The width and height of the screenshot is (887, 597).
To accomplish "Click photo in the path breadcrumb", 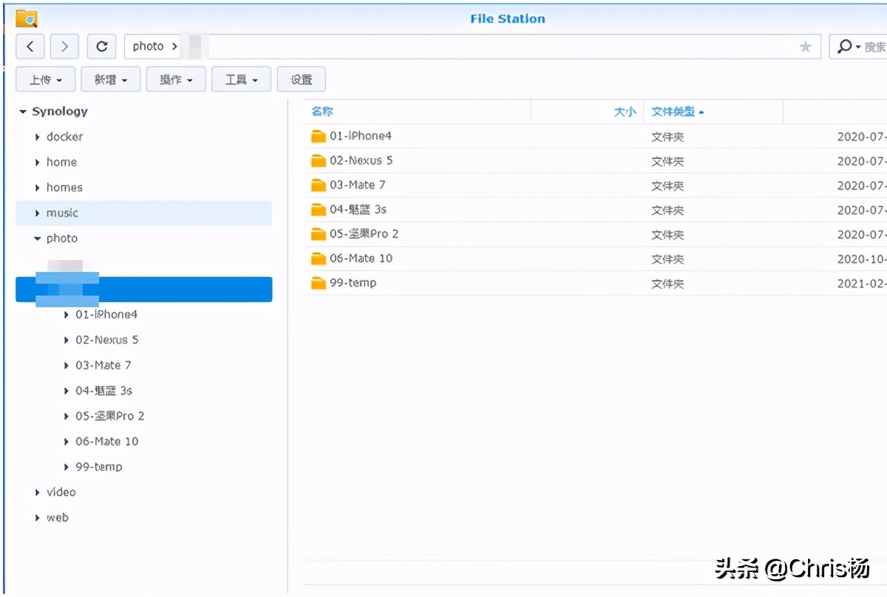I will coord(148,47).
